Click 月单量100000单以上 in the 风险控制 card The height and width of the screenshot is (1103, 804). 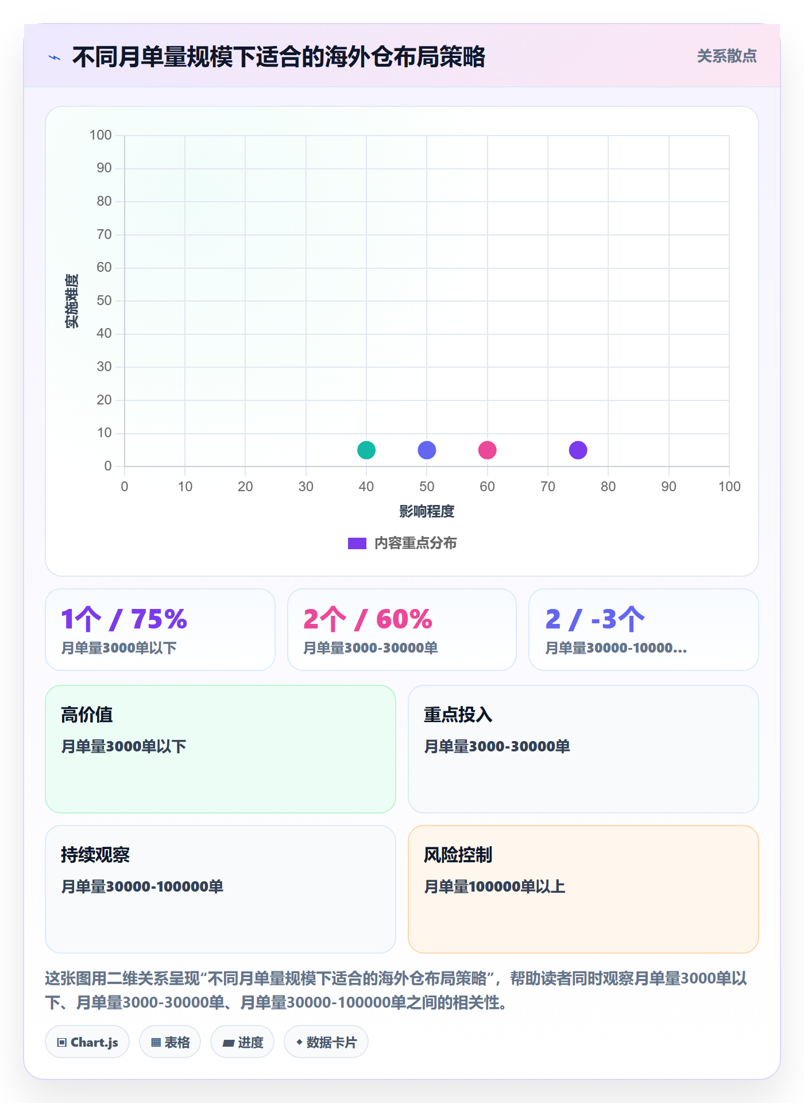pyautogui.click(x=494, y=886)
